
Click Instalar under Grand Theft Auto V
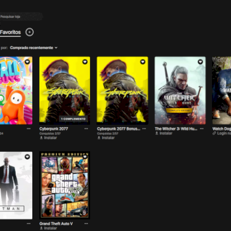(x=48, y=228)
